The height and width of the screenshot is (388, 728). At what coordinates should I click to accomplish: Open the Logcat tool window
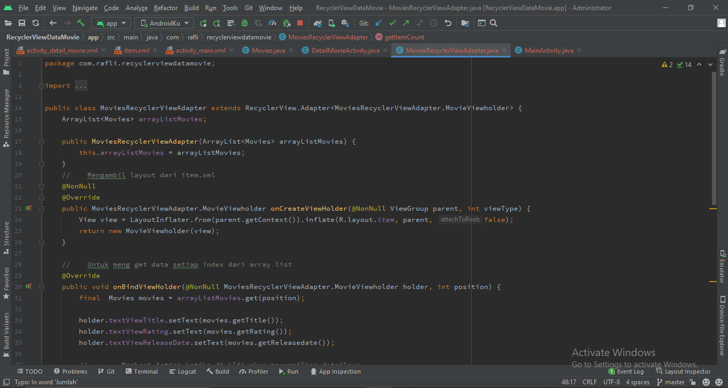(182, 372)
